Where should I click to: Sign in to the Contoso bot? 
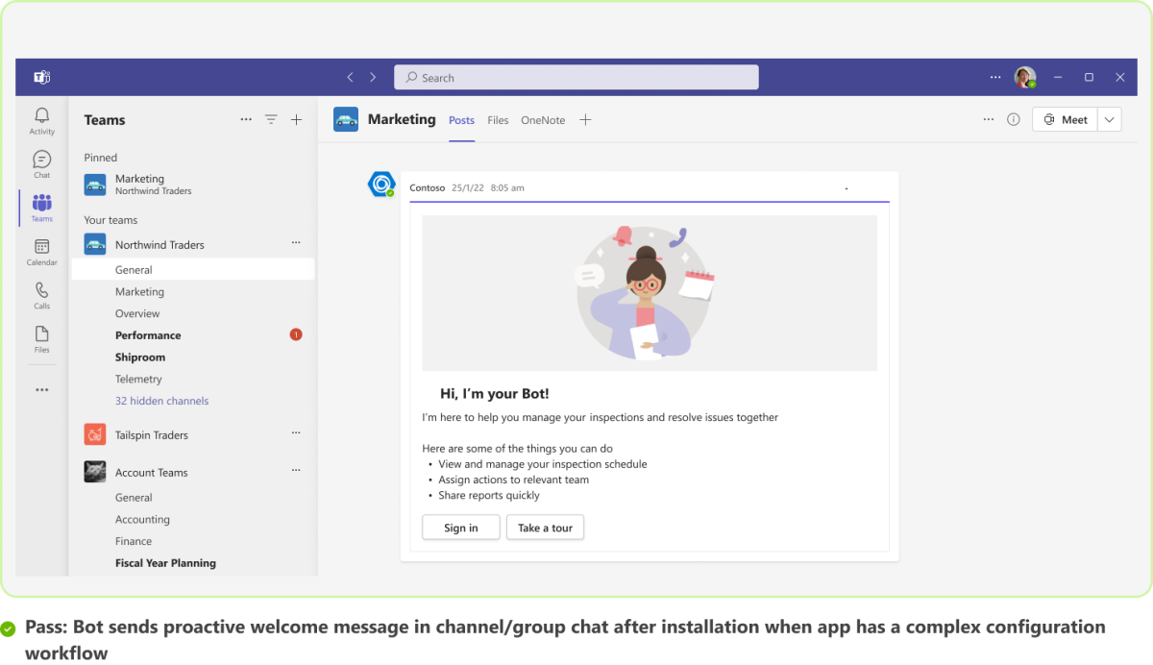coord(460,527)
